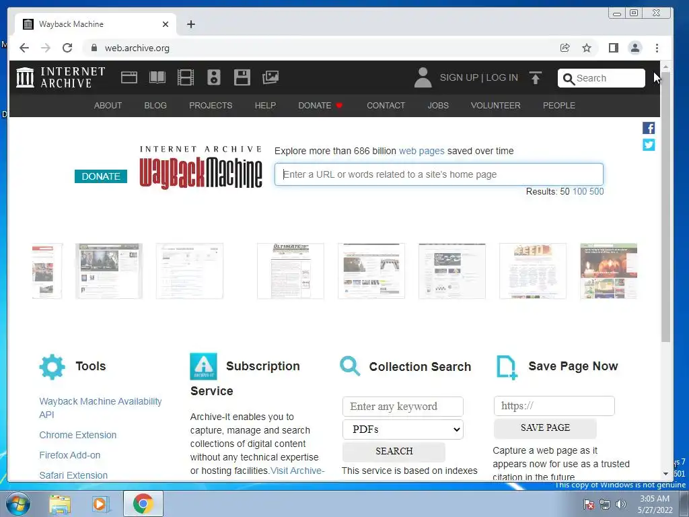The image size is (689, 517).
Task: Click the LOG IN link
Action: pos(502,78)
